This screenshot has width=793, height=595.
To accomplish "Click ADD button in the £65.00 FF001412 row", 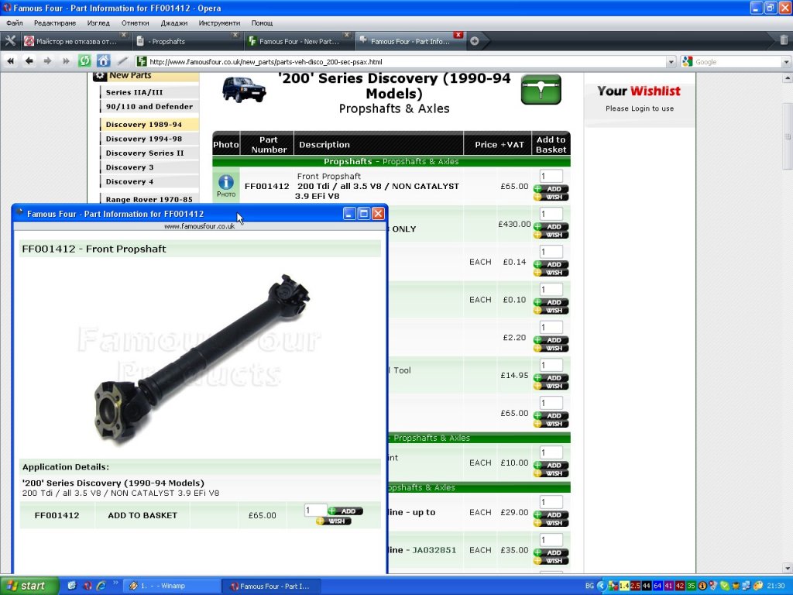I will 551,189.
